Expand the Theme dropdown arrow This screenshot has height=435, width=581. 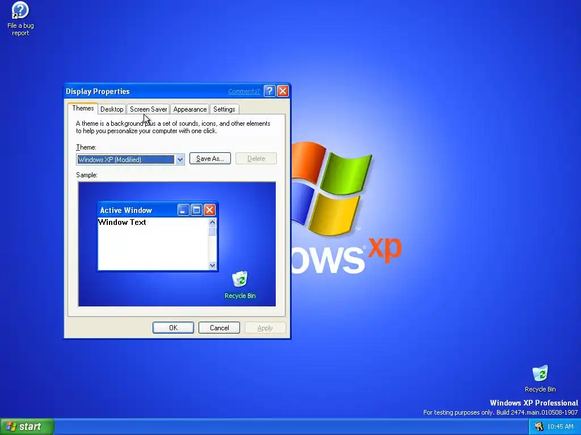[180, 159]
